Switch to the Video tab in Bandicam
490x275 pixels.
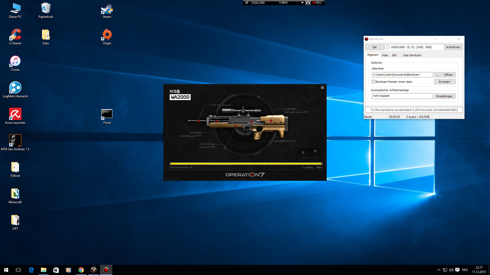pyautogui.click(x=385, y=55)
